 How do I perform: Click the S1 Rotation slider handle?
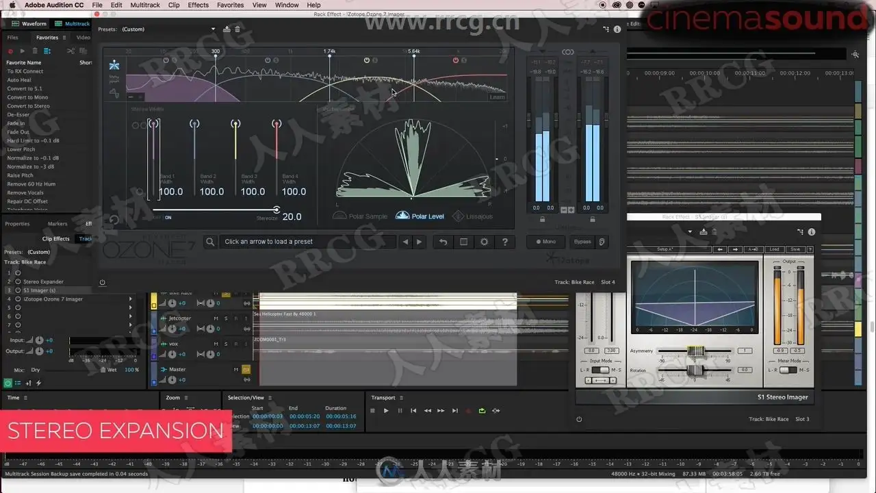pyautogui.click(x=696, y=370)
